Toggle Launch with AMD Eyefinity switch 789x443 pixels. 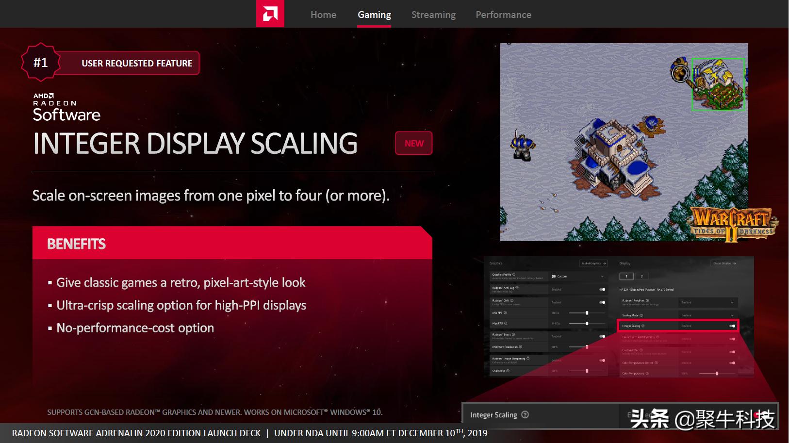(732, 339)
